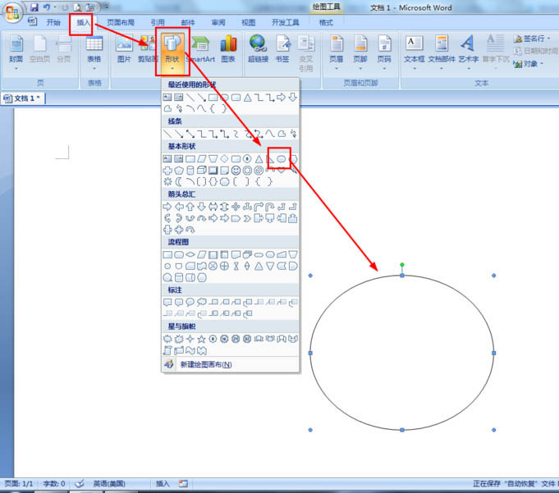559x493 pixels.
Task: Expand the Object (对象) dropdown arrow
Action: pyautogui.click(x=542, y=63)
